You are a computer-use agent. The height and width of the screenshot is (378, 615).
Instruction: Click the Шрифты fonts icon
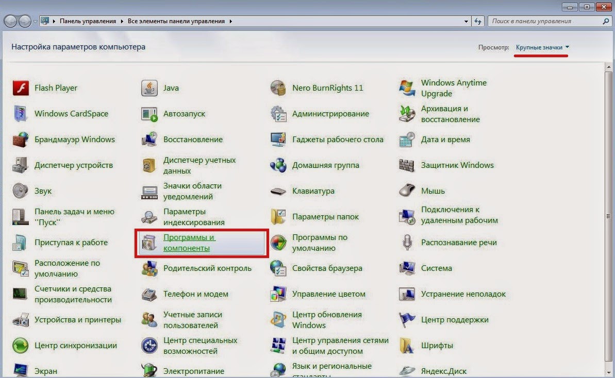point(407,346)
